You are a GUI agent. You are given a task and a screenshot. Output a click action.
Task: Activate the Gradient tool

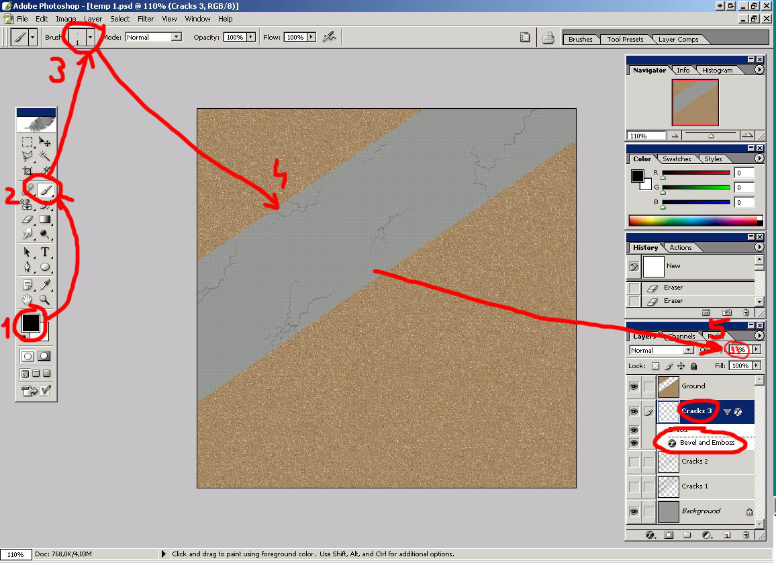point(45,219)
